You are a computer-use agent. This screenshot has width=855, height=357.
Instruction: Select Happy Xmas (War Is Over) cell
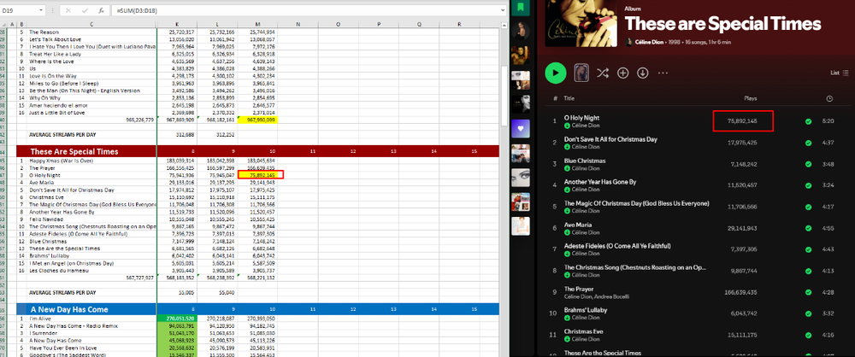tap(91, 161)
